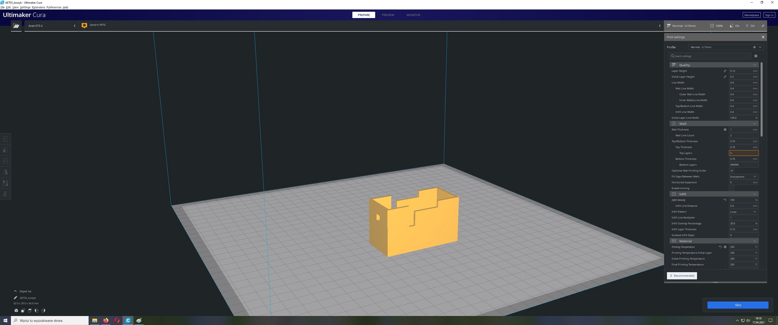The width and height of the screenshot is (778, 325).
Task: Collapse the Infill settings section
Action: pos(714,194)
